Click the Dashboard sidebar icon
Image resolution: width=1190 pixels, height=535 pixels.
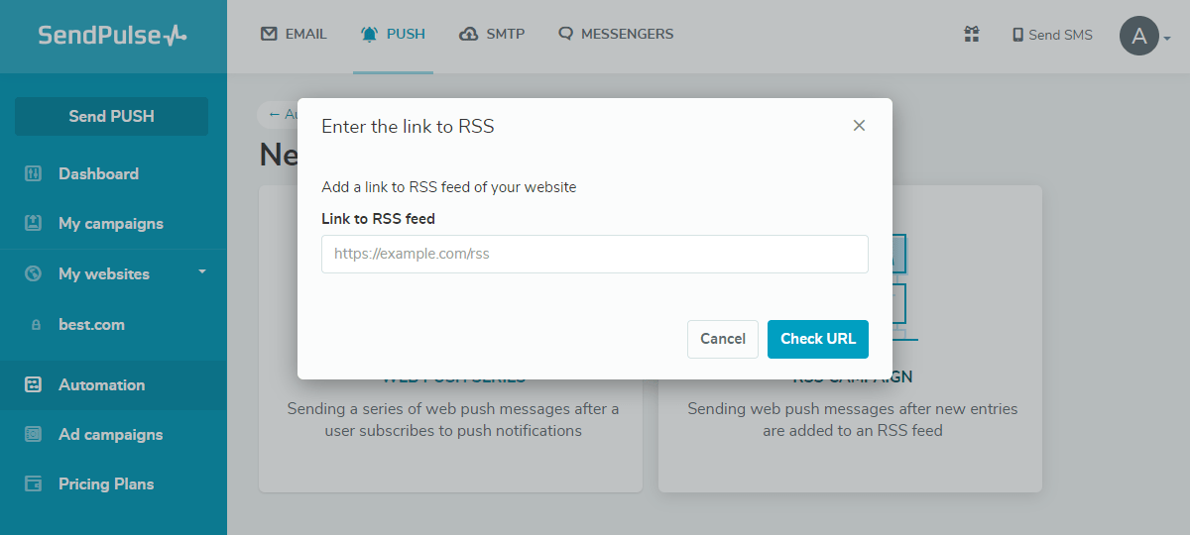pyautogui.click(x=34, y=174)
